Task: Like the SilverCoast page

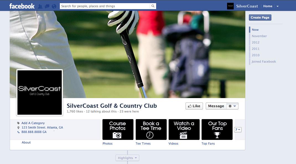Action: coord(194,106)
